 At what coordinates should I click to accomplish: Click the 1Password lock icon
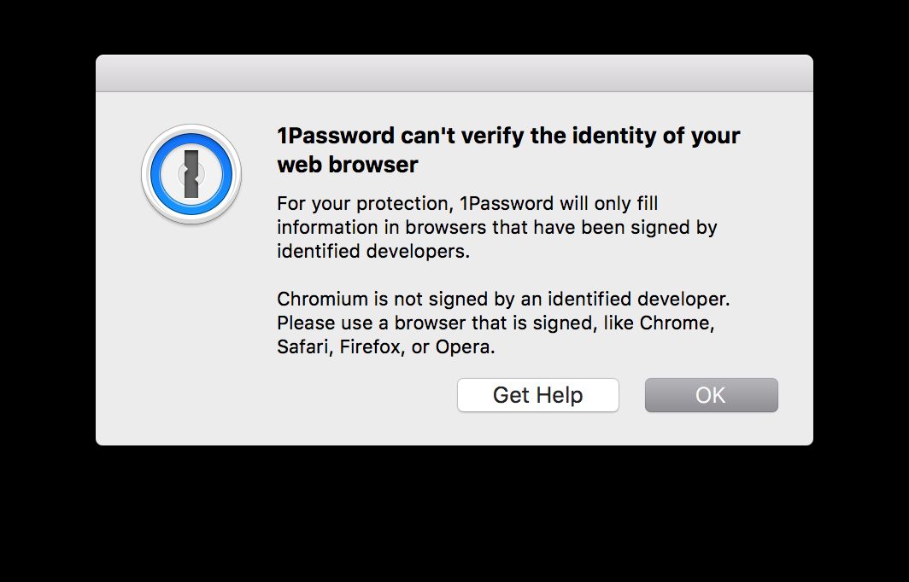click(x=191, y=174)
